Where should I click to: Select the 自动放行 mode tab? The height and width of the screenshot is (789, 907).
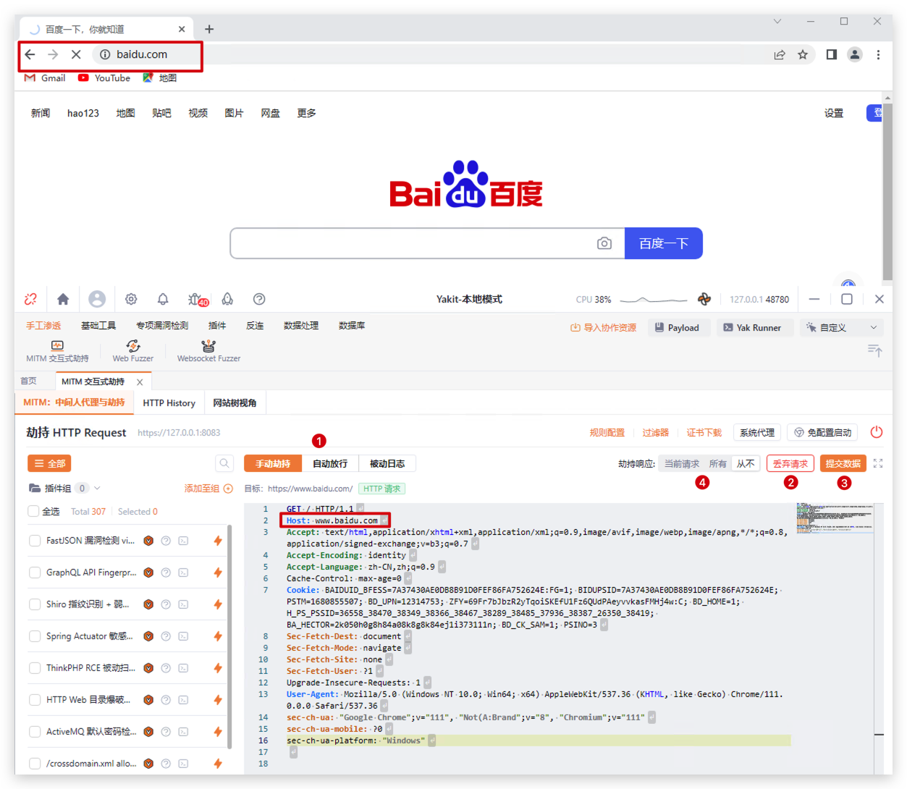(x=330, y=463)
